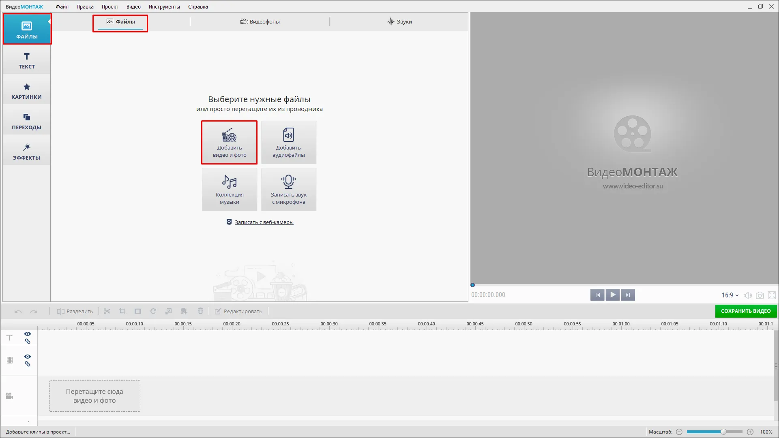Open the 16:9 aspect ratio dropdown

[730, 295]
